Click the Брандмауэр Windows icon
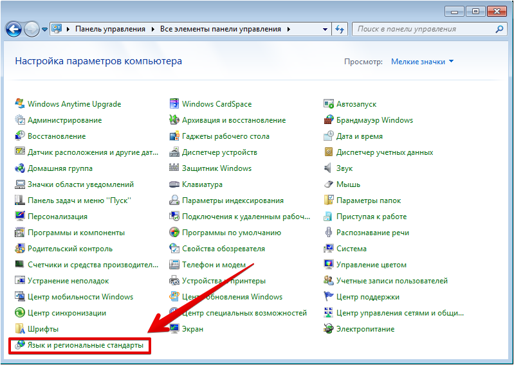This screenshot has width=514, height=365. point(329,120)
